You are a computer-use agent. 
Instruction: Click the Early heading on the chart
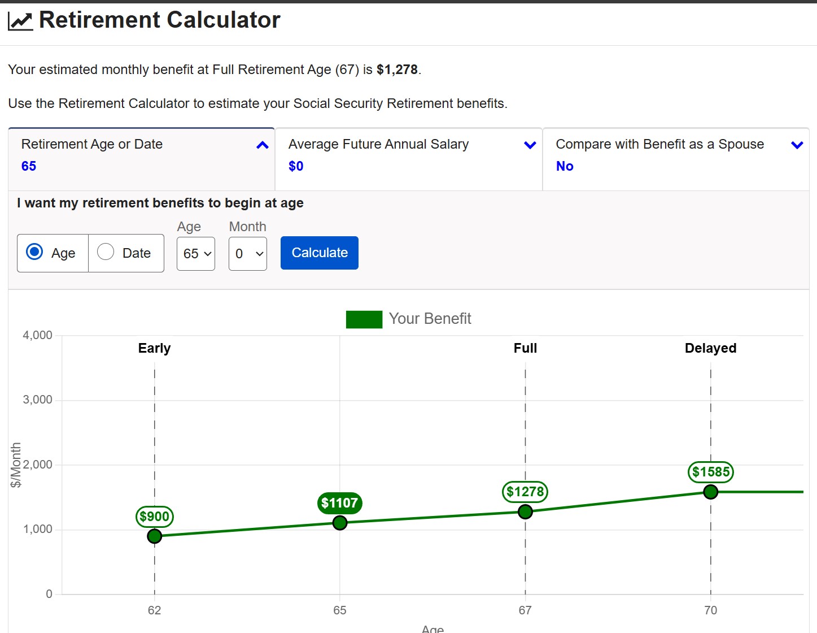[154, 348]
